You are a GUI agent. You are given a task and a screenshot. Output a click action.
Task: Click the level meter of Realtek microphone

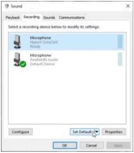click(120, 59)
